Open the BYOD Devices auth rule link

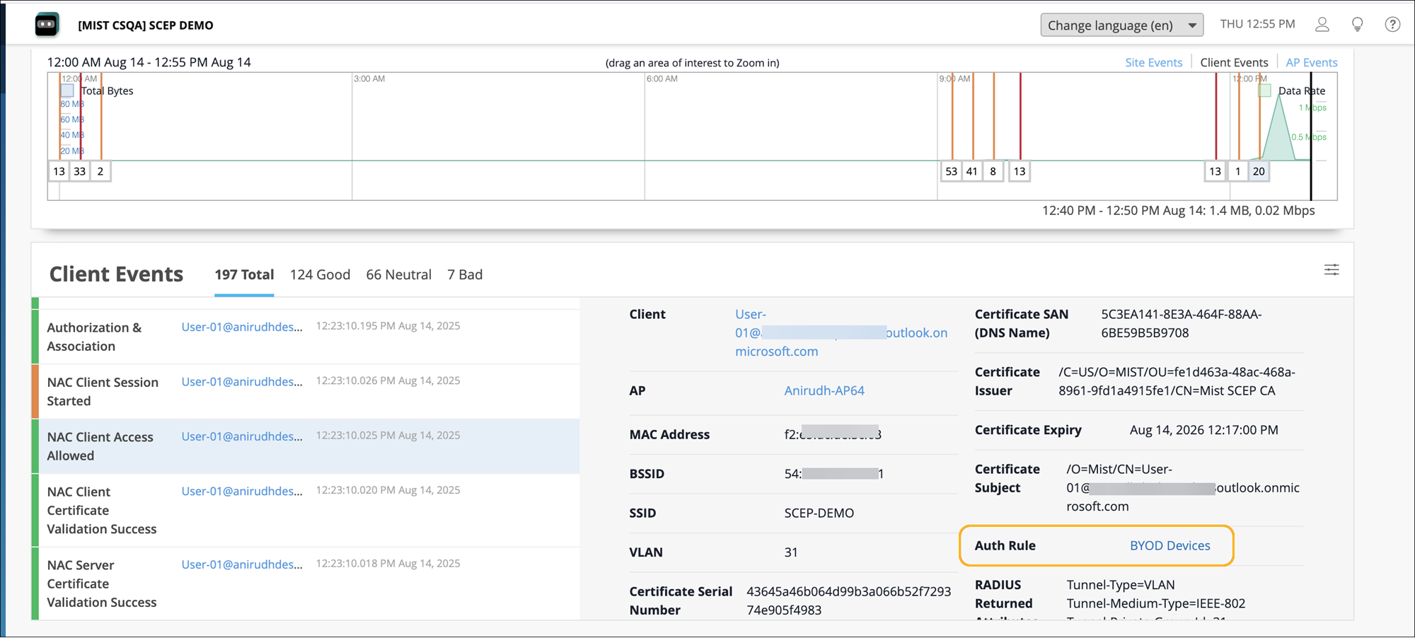point(1169,545)
